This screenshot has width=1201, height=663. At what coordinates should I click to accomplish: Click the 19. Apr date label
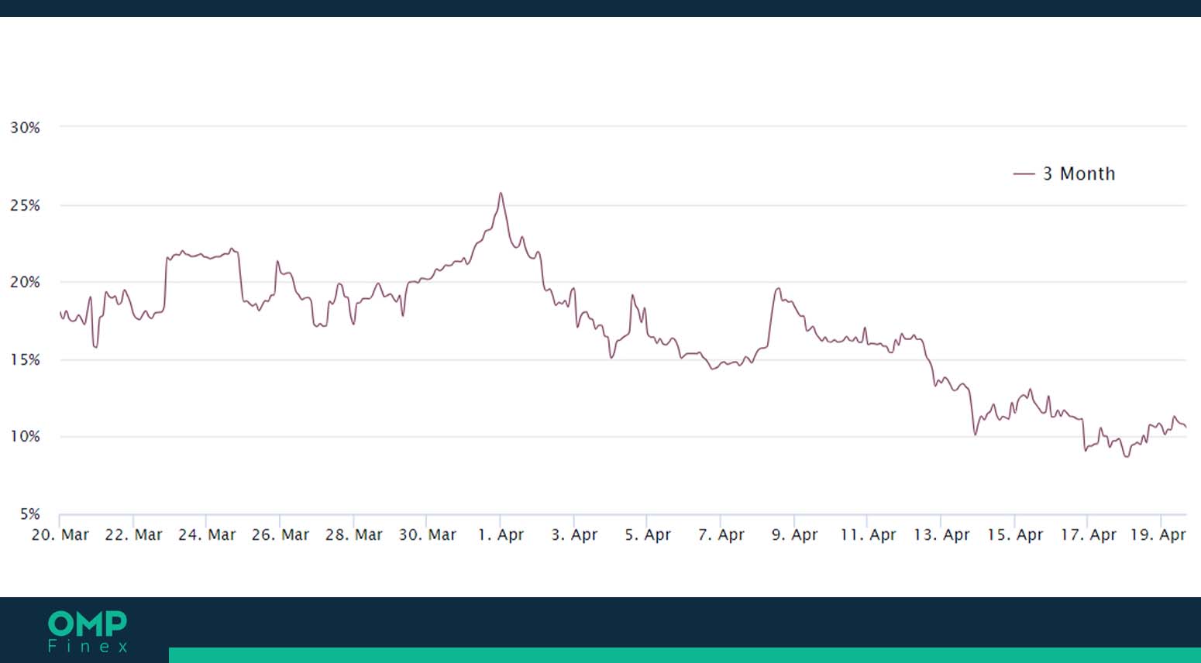coord(1158,535)
